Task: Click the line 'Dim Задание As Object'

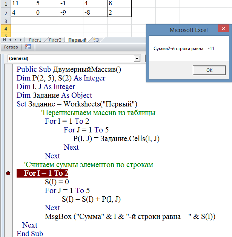Action: tap(54, 96)
